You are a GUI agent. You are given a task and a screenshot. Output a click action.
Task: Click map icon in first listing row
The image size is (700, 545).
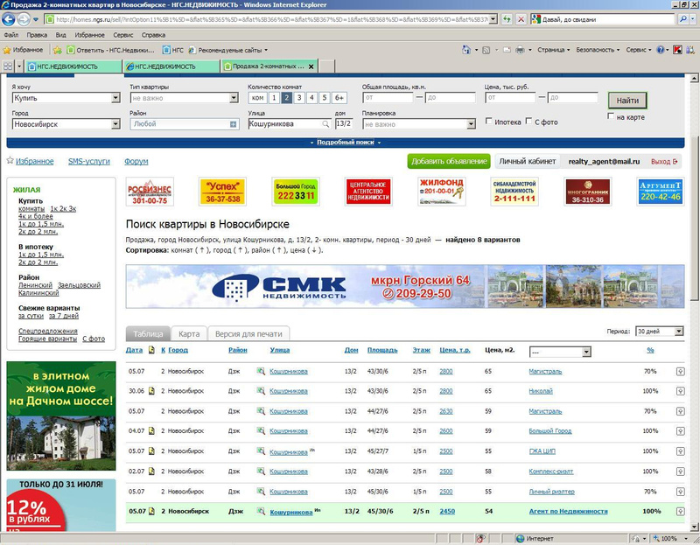pyautogui.click(x=260, y=371)
